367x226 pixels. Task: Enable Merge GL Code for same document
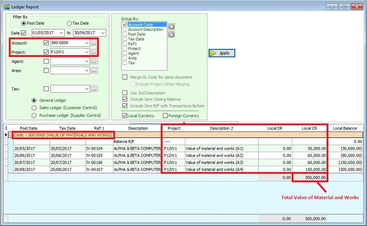tap(125, 77)
